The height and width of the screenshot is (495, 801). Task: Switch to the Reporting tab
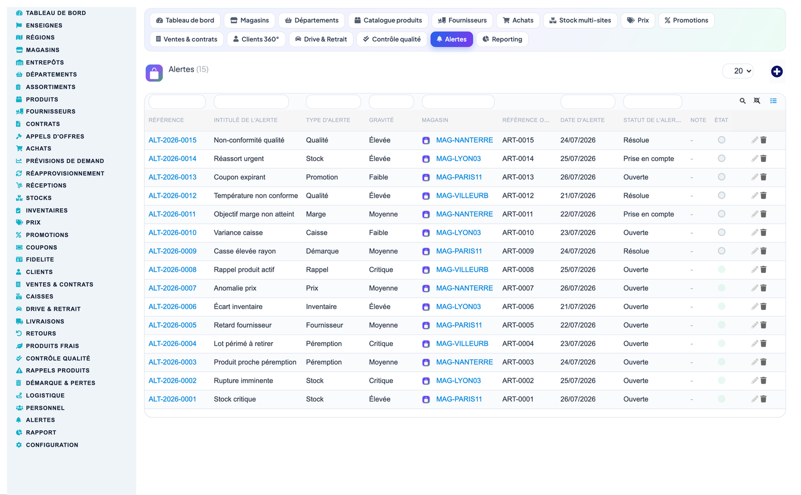502,39
